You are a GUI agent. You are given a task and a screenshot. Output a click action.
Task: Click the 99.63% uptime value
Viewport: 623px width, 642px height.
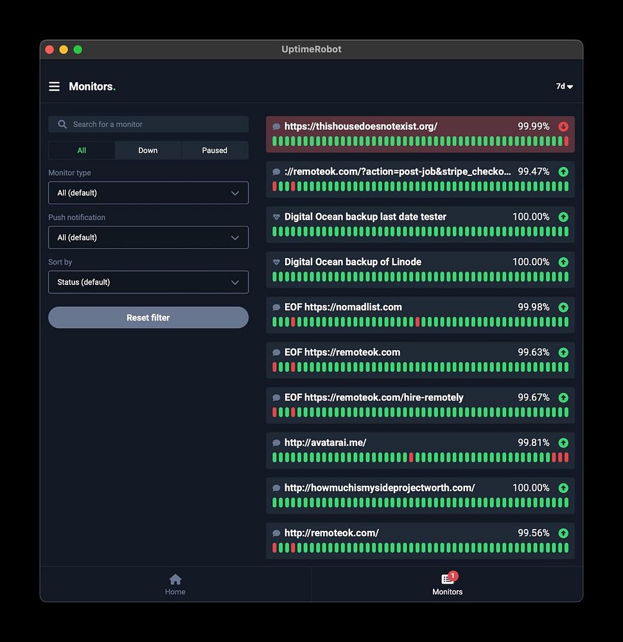(x=533, y=352)
